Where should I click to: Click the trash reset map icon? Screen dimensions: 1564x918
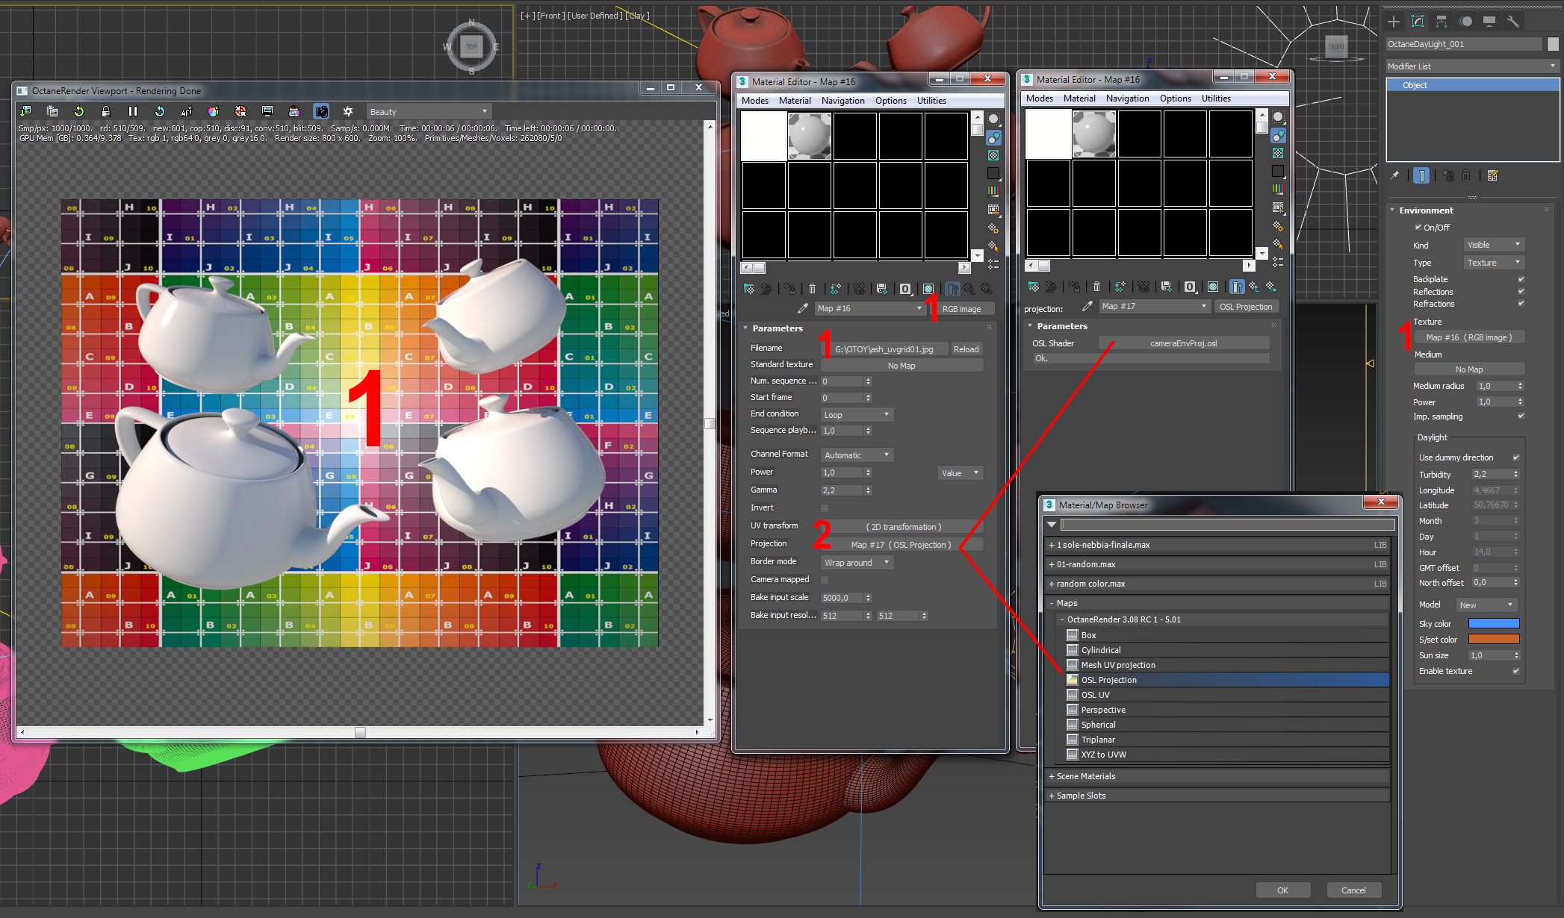812,289
